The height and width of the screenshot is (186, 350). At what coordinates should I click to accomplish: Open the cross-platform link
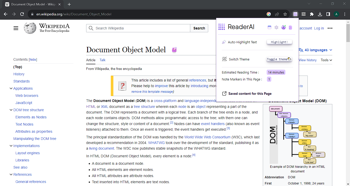165,101
